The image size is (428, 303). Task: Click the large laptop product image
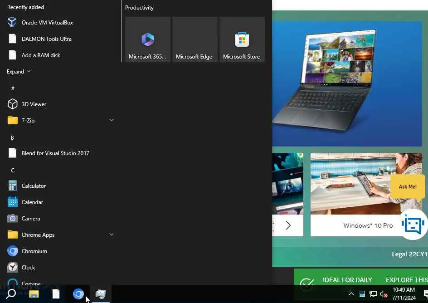click(x=347, y=83)
